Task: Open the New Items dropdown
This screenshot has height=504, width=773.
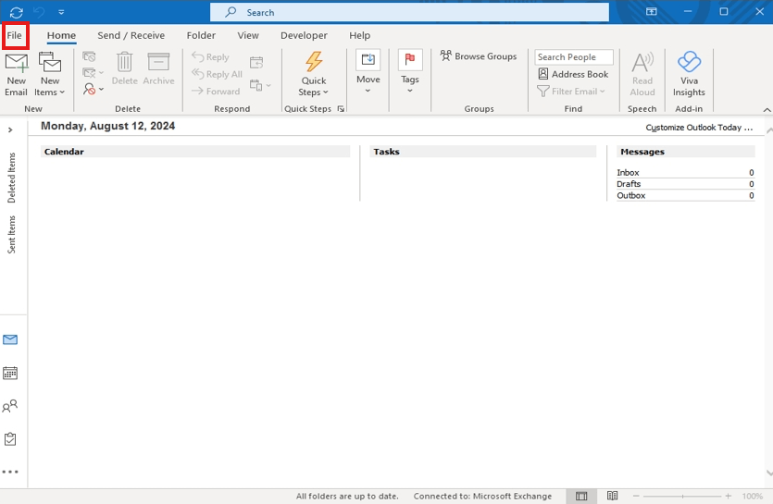Action: (50, 75)
